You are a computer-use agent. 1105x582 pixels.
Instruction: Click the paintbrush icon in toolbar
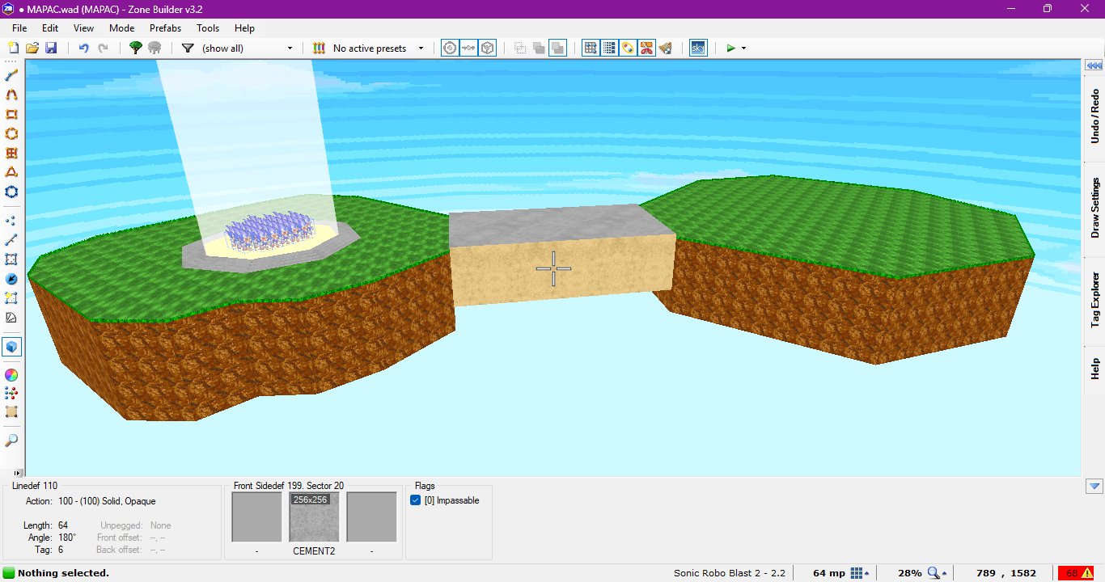(665, 48)
